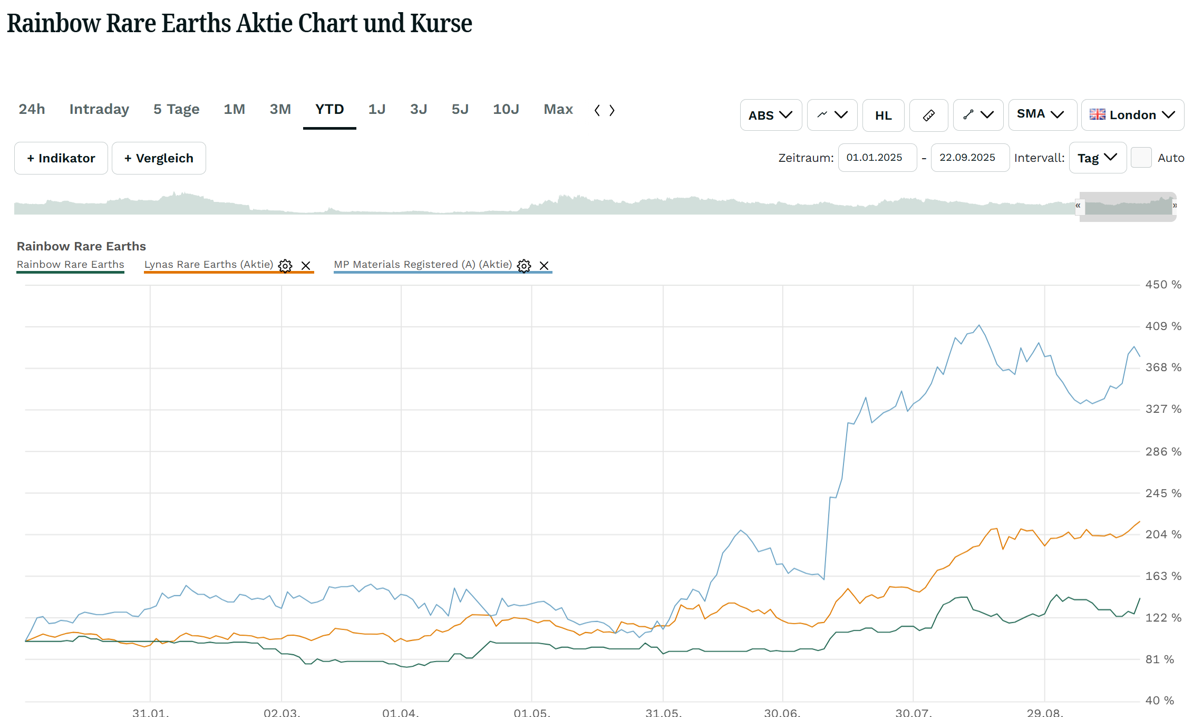
Task: Select the 24h time range tab
Action: coord(32,109)
